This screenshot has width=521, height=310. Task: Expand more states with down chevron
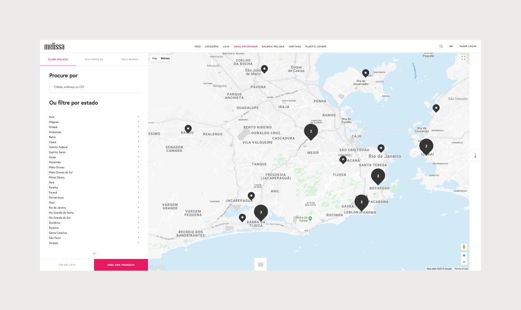tap(94, 254)
